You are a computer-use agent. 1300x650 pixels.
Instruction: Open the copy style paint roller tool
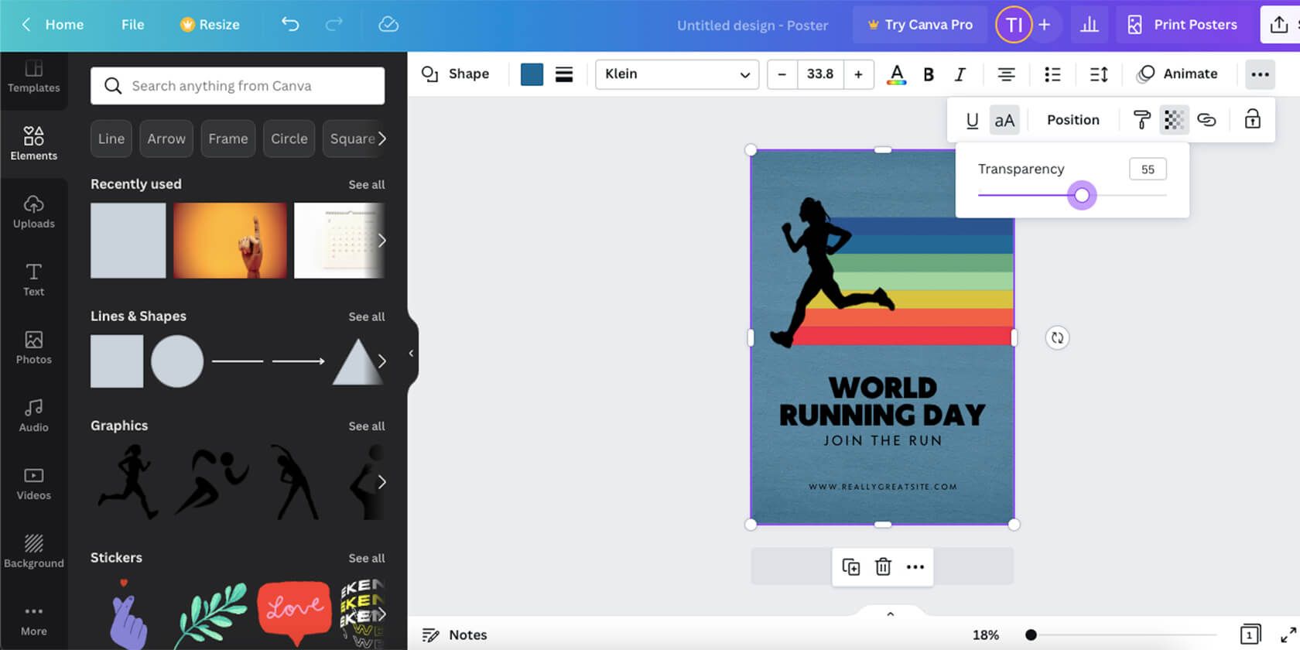pos(1141,120)
